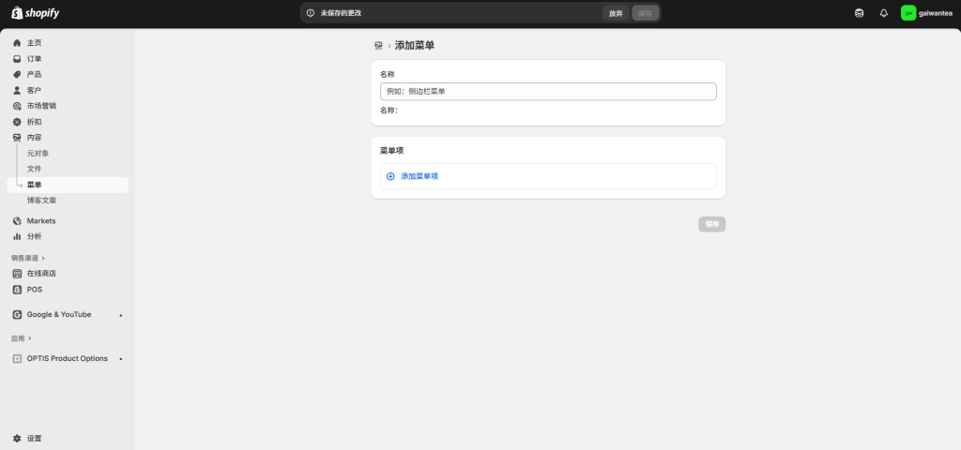Click 放弃 to discard changes
961x450 pixels.
[616, 13]
